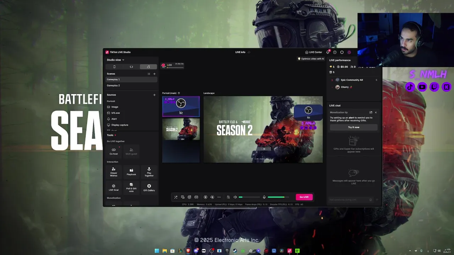Click the magic wand effects icon
Image resolution: width=454 pixels, height=255 pixels.
coord(176,197)
